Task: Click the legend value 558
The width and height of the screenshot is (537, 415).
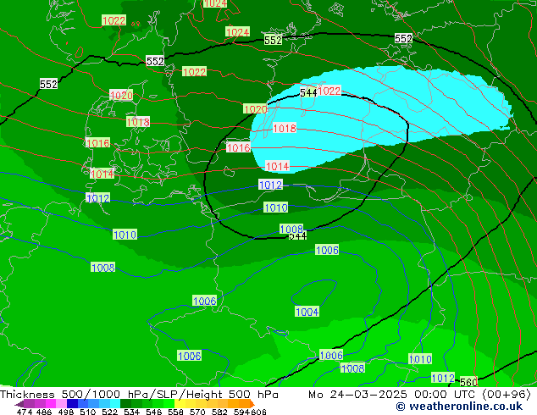Action: pyautogui.click(x=175, y=412)
